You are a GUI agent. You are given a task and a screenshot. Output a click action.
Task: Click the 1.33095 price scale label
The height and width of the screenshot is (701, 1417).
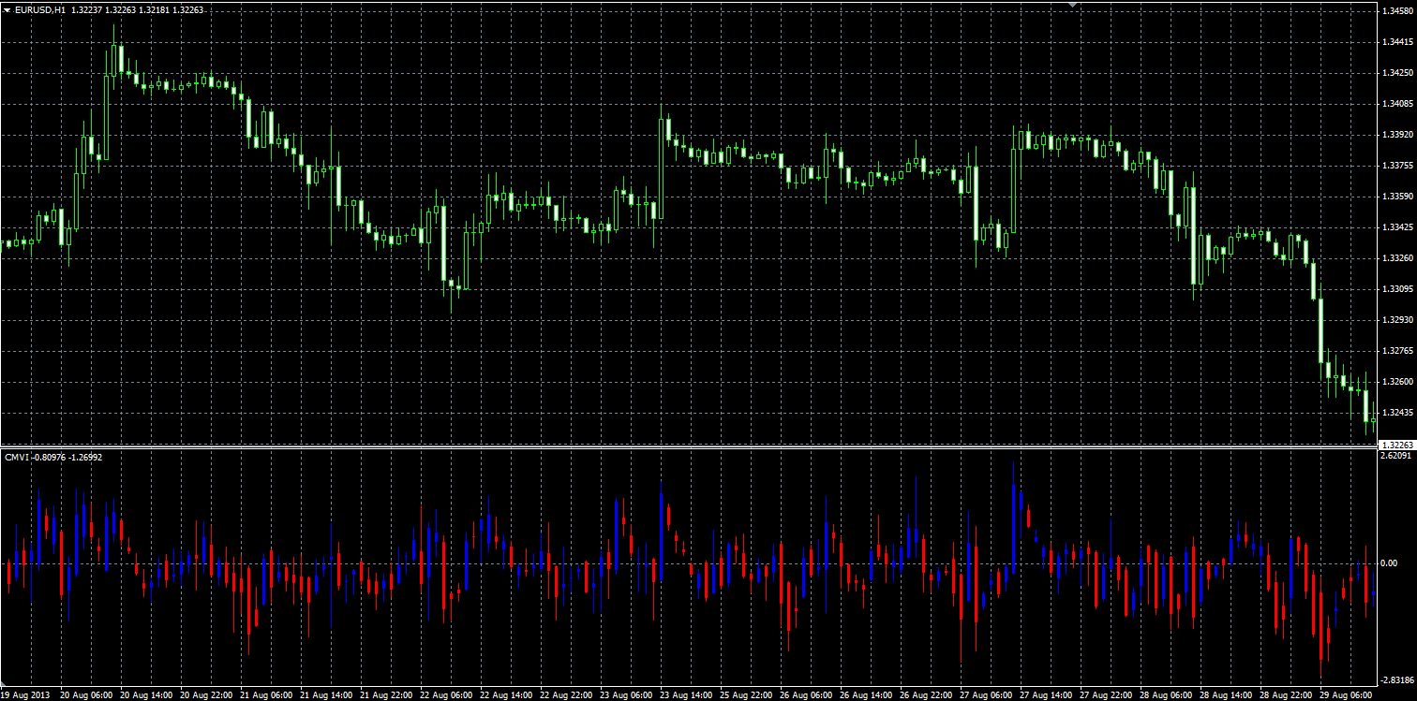click(1396, 289)
